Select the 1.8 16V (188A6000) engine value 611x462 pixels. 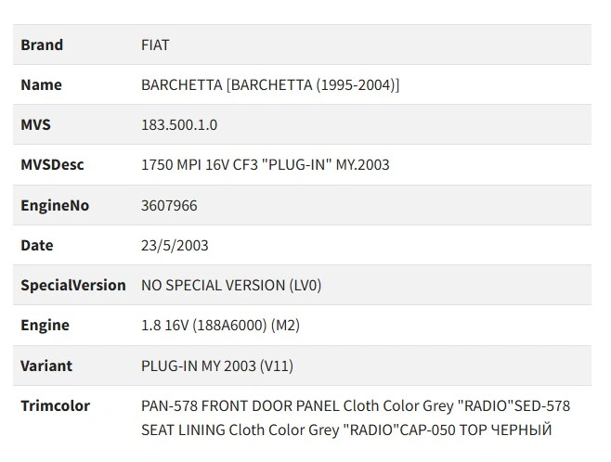220,326
